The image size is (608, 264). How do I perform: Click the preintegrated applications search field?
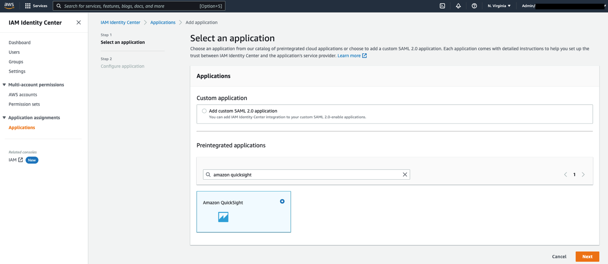[x=307, y=175]
